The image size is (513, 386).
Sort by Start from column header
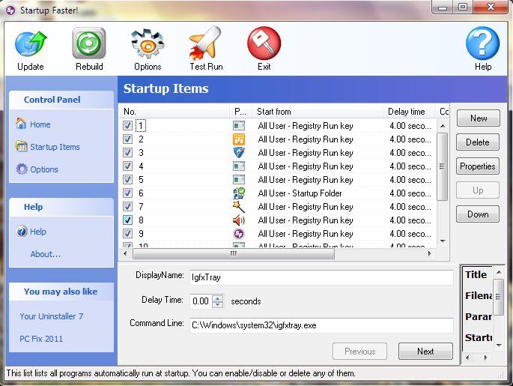coord(318,112)
